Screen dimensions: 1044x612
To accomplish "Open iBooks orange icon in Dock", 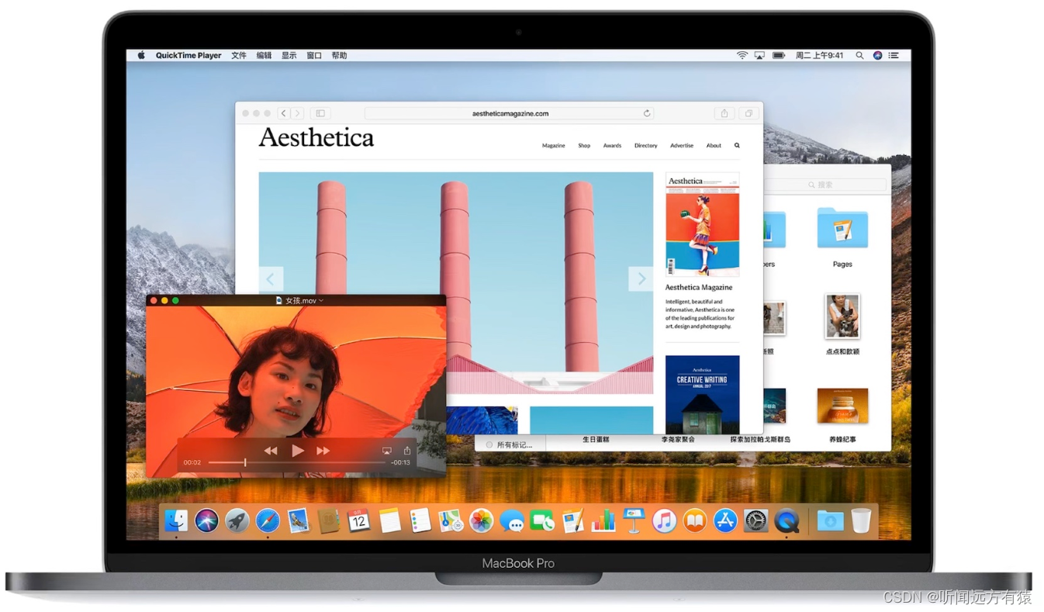I will coord(694,520).
